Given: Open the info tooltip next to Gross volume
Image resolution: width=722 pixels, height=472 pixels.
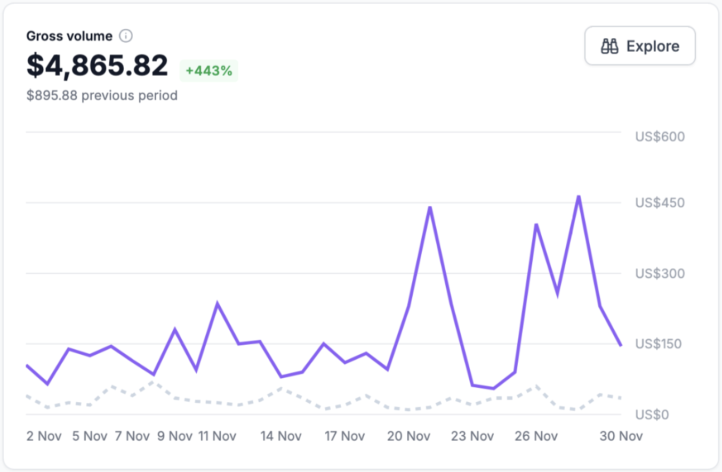Looking at the screenshot, I should 126,36.
